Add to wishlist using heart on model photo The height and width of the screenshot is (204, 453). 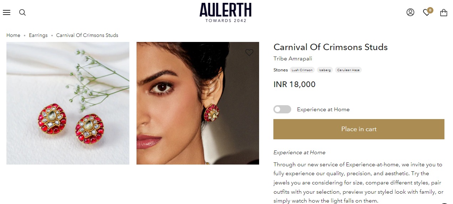coord(249,53)
